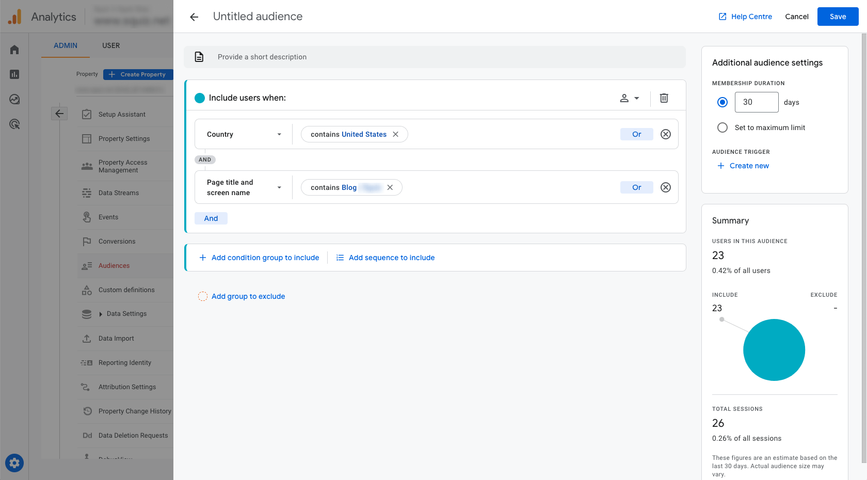Image resolution: width=867 pixels, height=480 pixels.
Task: Open the condition scoping user dropdown
Action: coord(629,98)
